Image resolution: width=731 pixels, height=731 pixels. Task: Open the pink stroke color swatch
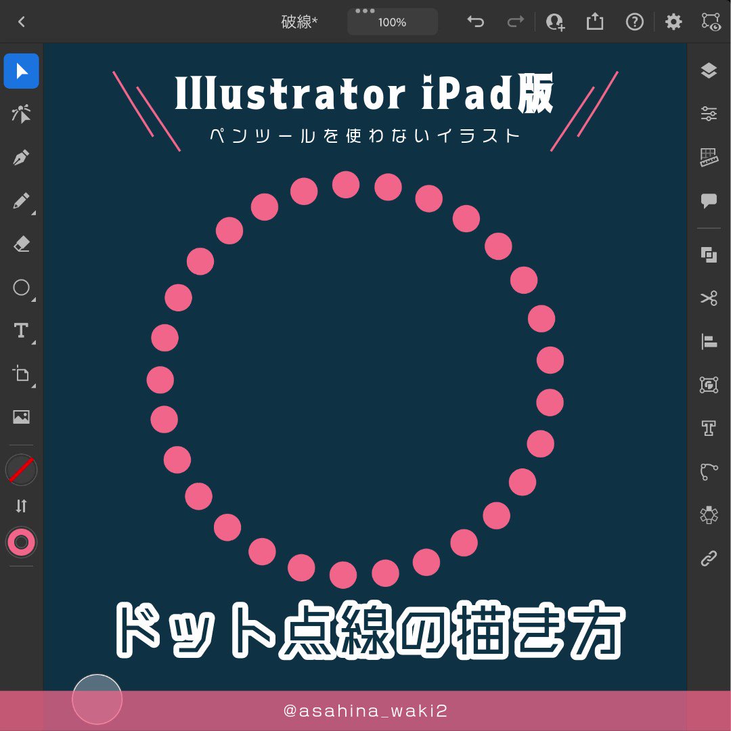pyautogui.click(x=22, y=541)
